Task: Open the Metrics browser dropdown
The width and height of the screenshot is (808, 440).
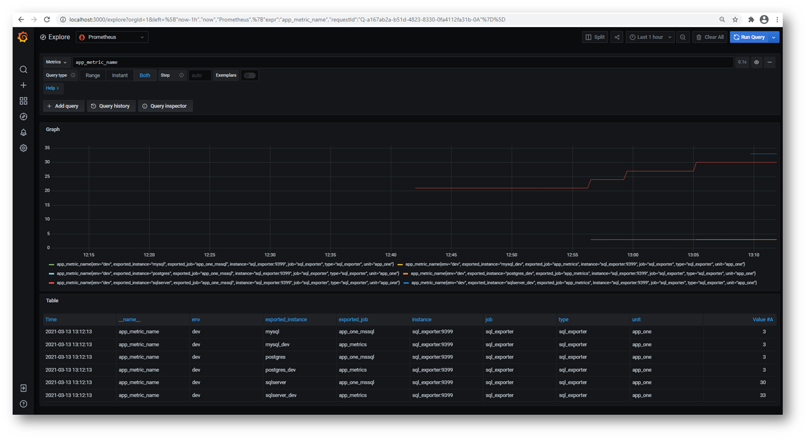Action: (57, 62)
